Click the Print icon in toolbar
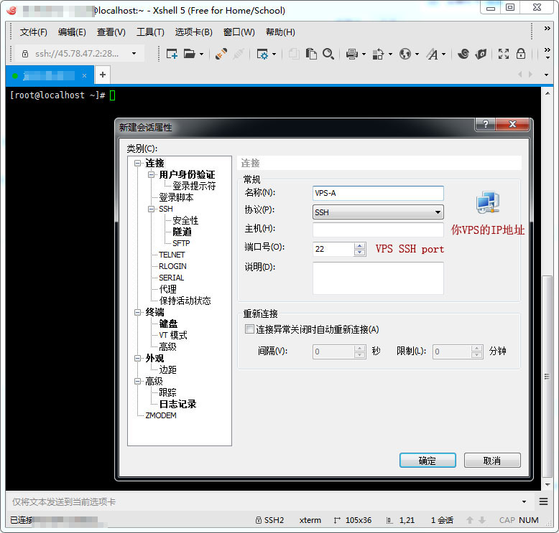Viewport: 559px width, 533px height. [351, 54]
